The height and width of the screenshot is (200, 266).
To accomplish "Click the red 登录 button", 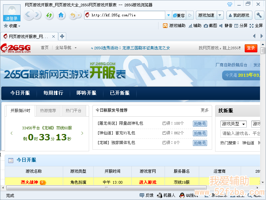I will pos(251,48).
